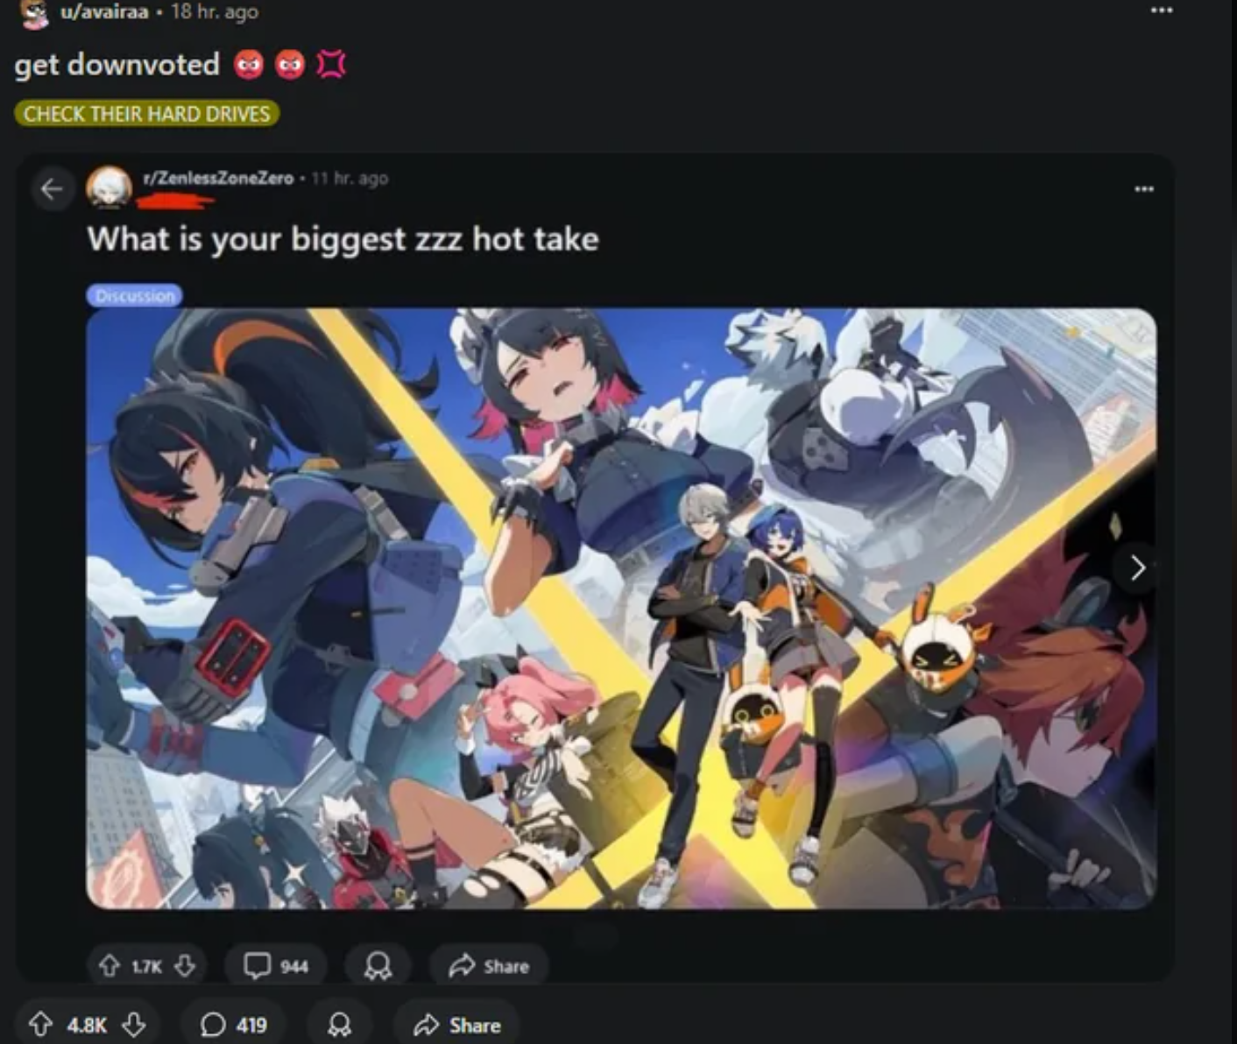The width and height of the screenshot is (1237, 1044).
Task: Open the 419 comments on the outer post
Action: click(x=233, y=1024)
